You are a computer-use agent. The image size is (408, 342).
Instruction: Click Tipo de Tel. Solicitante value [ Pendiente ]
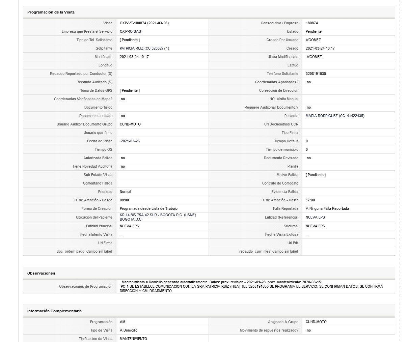[130, 40]
